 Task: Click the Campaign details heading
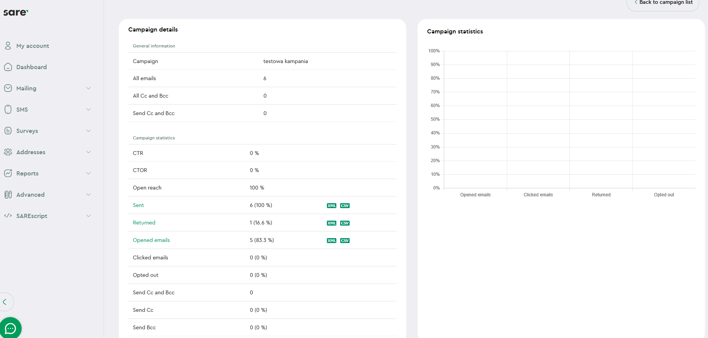tap(153, 30)
